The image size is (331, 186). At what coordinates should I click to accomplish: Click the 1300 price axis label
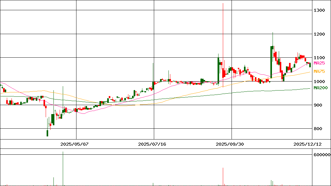coord(319,10)
